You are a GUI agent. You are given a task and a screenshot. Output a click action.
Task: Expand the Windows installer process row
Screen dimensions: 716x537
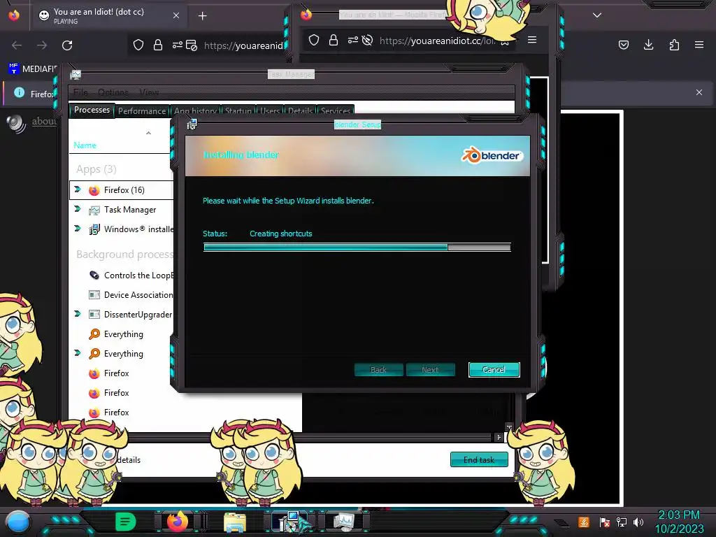78,229
